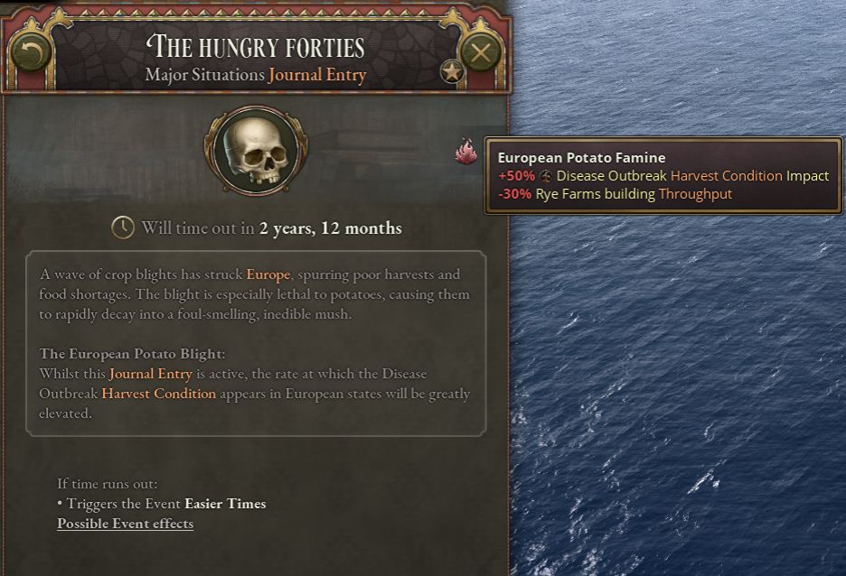Click the Throughput link in the tooltip
This screenshot has width=846, height=576.
click(x=695, y=194)
